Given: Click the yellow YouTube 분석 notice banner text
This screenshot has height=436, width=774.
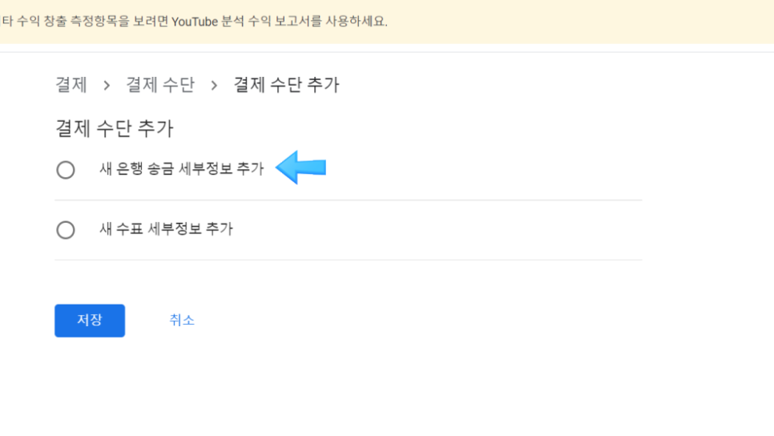Looking at the screenshot, I should (x=194, y=21).
